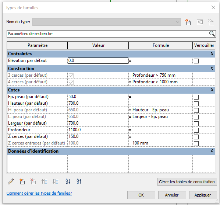Toggle lock for Largeur parameter

196,124
